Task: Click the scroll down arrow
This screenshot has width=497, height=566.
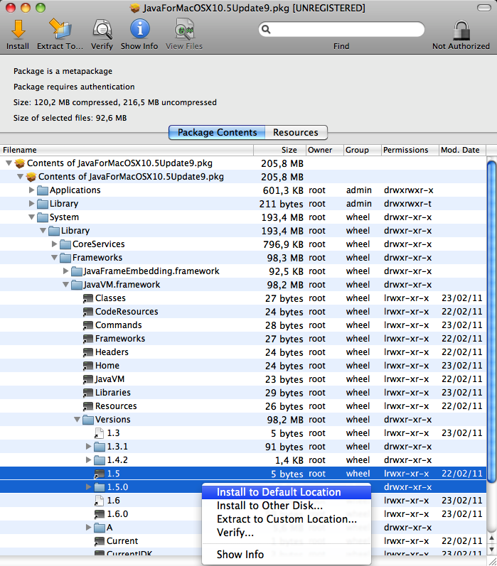Action: [x=491, y=550]
